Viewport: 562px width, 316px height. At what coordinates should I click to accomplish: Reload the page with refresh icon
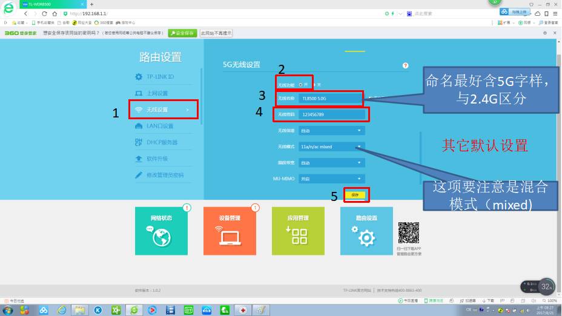[44, 13]
